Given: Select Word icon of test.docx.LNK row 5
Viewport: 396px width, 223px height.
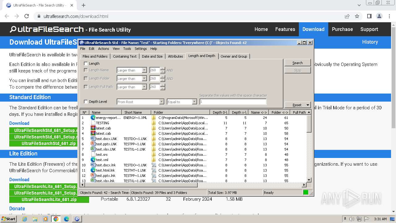Looking at the screenshot, I should [x=93, y=139].
